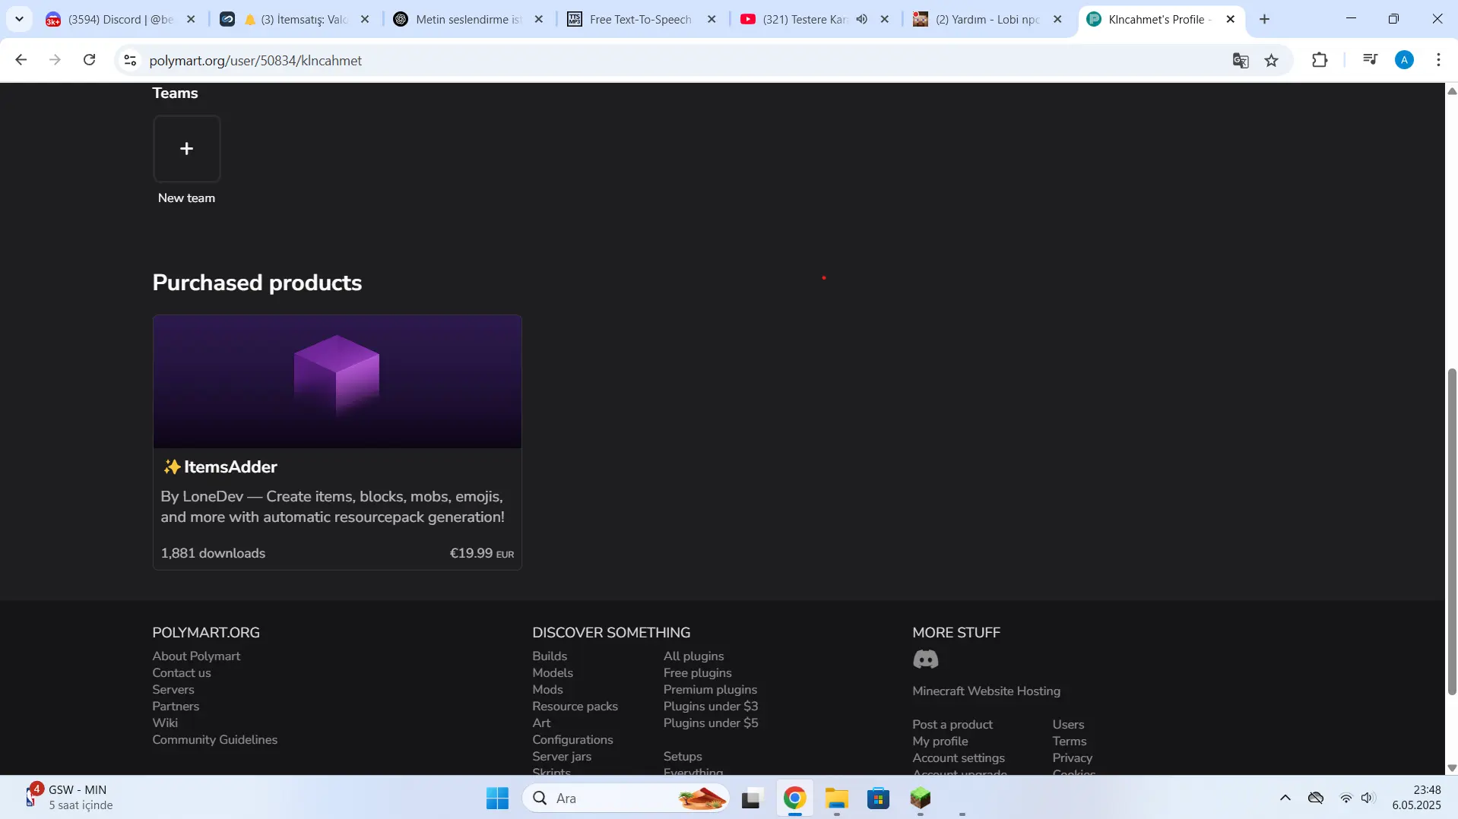This screenshot has height=819, width=1458.
Task: Browse Premium plugins link
Action: pos(710,690)
